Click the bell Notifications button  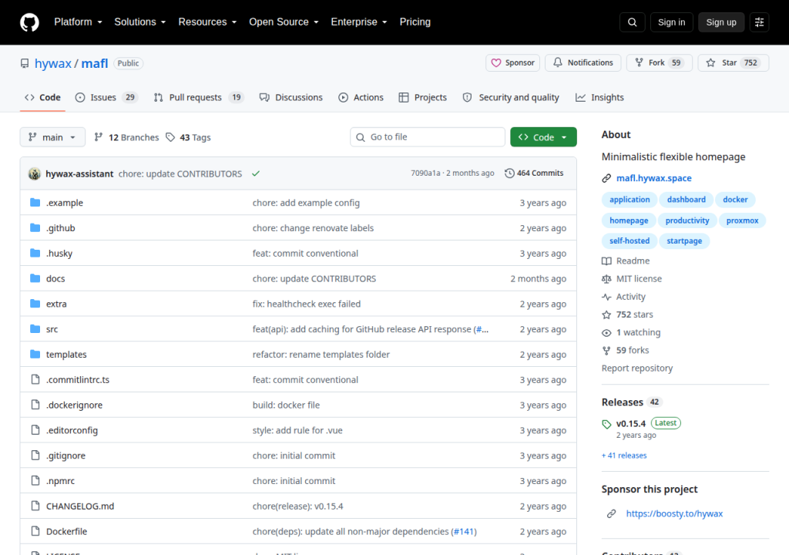coord(583,62)
